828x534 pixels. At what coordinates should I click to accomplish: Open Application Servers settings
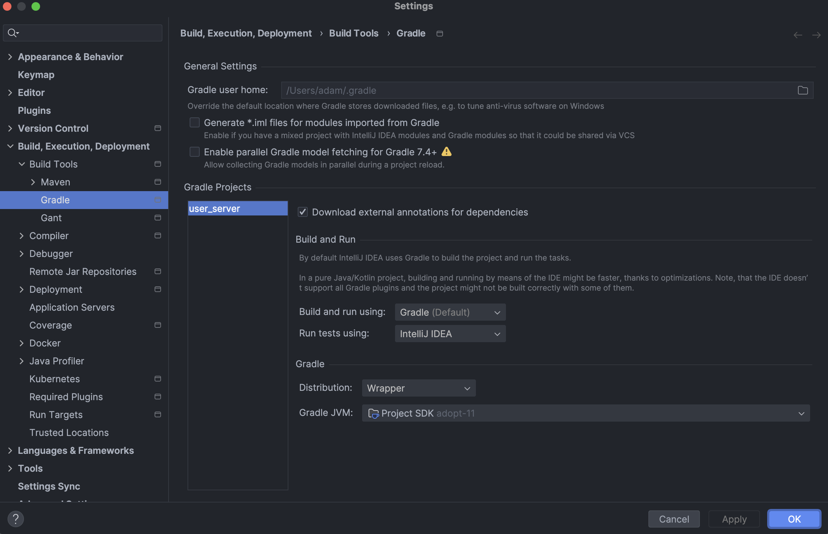pyautogui.click(x=72, y=307)
